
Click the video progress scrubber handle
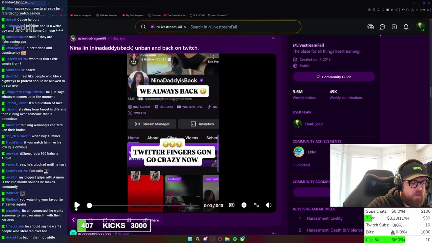point(89,206)
